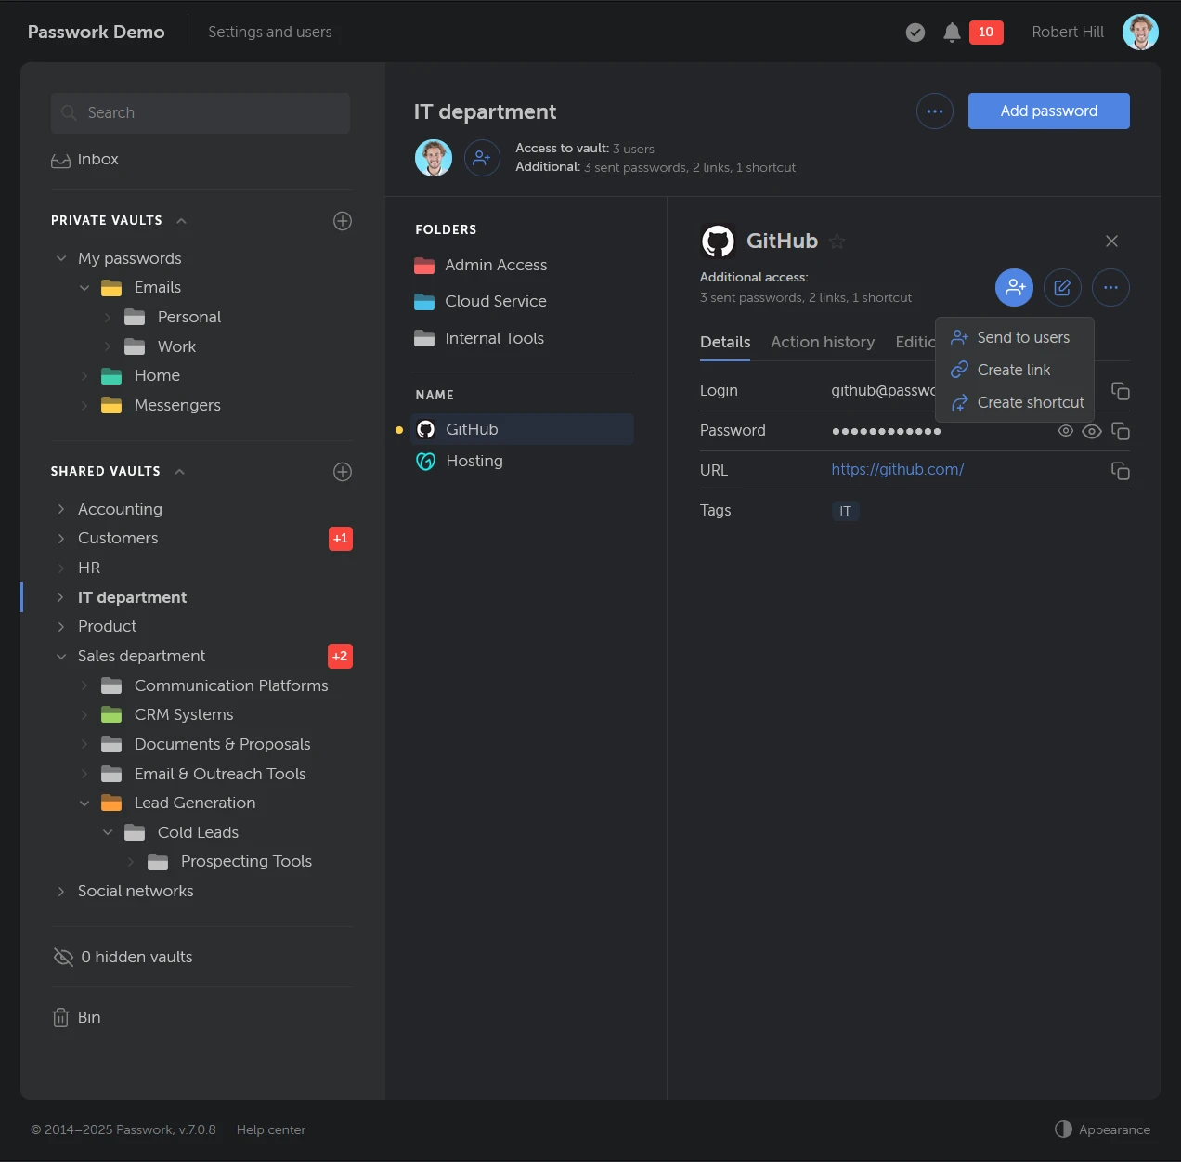This screenshot has height=1162, width=1181.
Task: Choose Create shortcut from the menu
Action: pyautogui.click(x=1030, y=402)
